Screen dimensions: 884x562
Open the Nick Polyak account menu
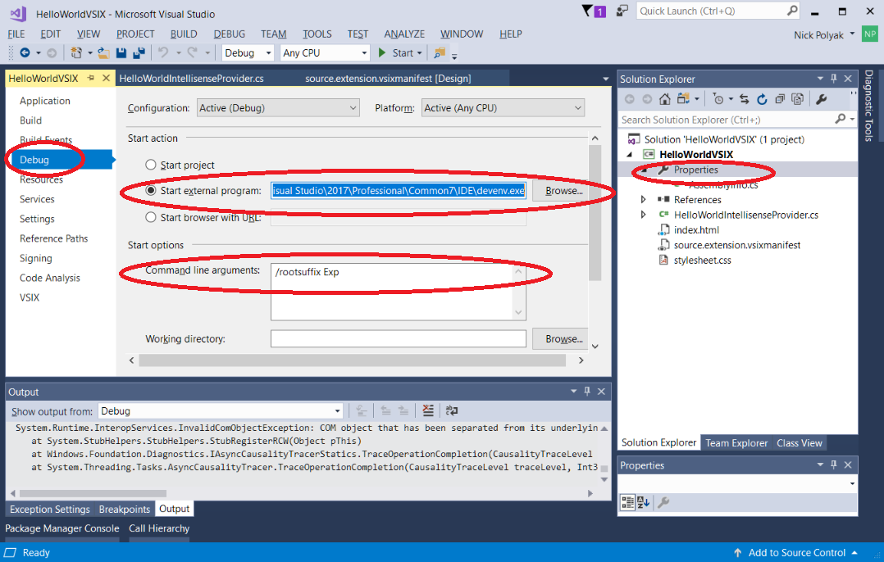tap(824, 35)
